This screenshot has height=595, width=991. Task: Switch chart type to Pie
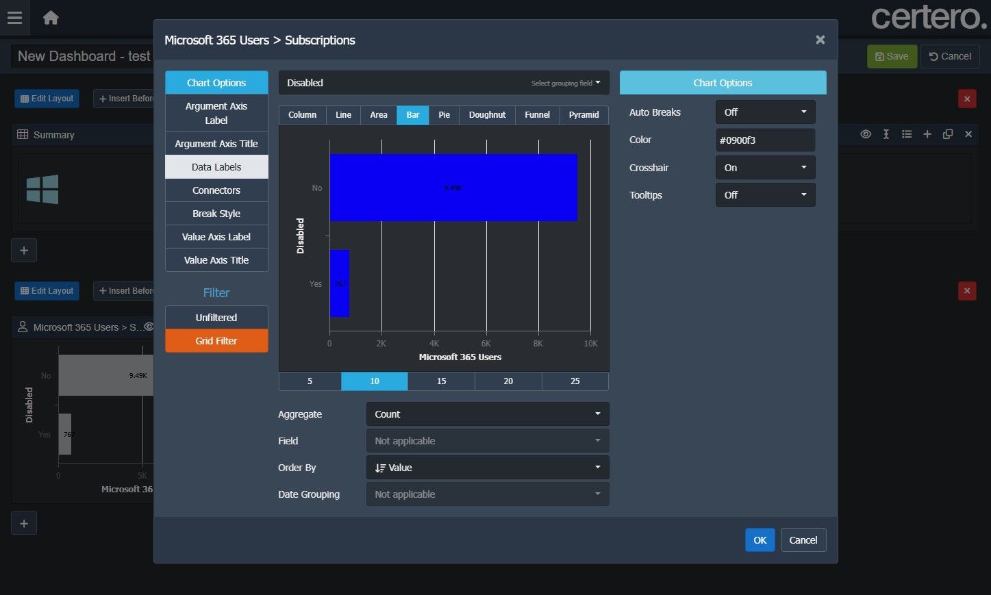[444, 115]
